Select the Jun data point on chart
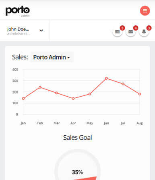Image resolution: width=155 pixels, height=180 pixels. pos(106,78)
